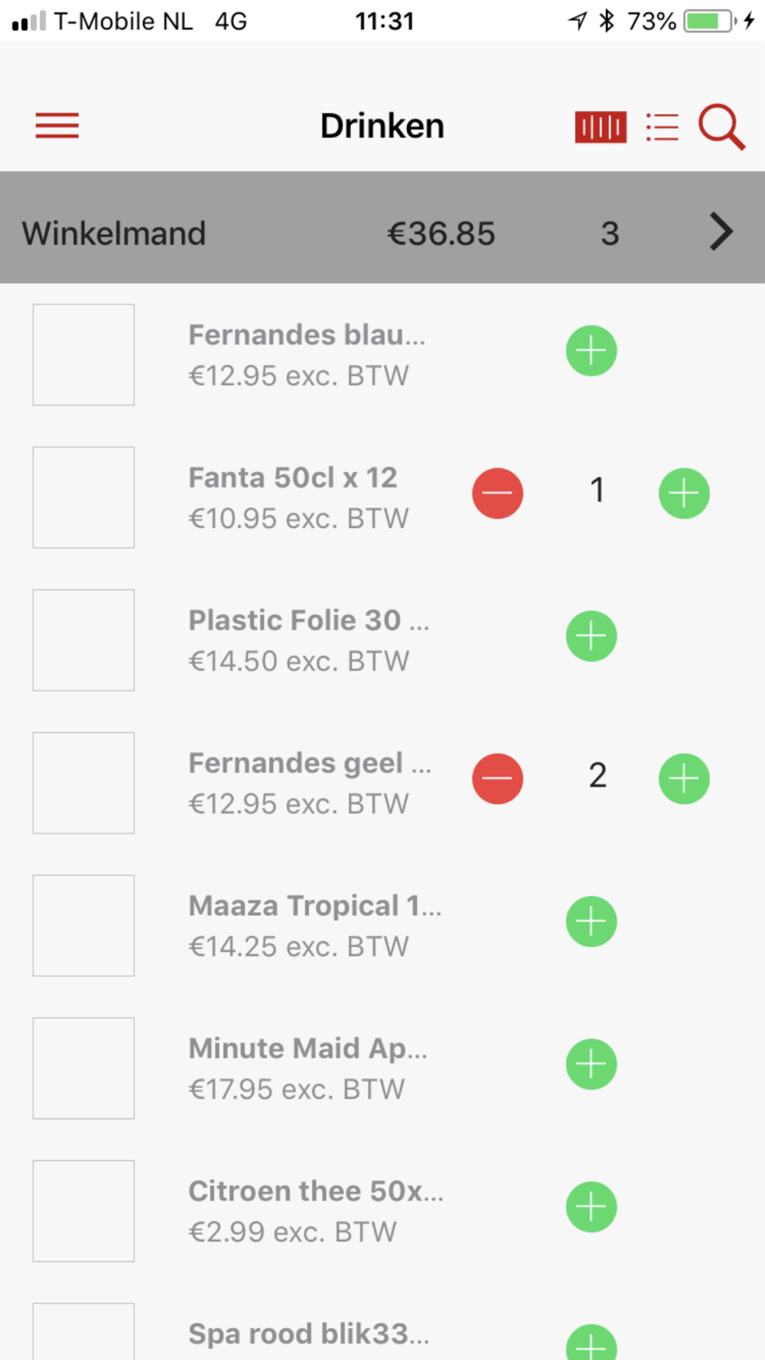The image size is (765, 1360).
Task: Add Maaza Tropical to cart
Action: 591,922
